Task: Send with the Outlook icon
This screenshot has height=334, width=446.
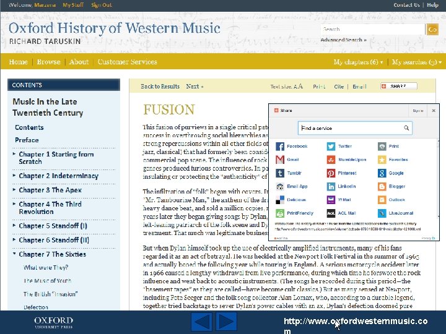Action: (382, 200)
